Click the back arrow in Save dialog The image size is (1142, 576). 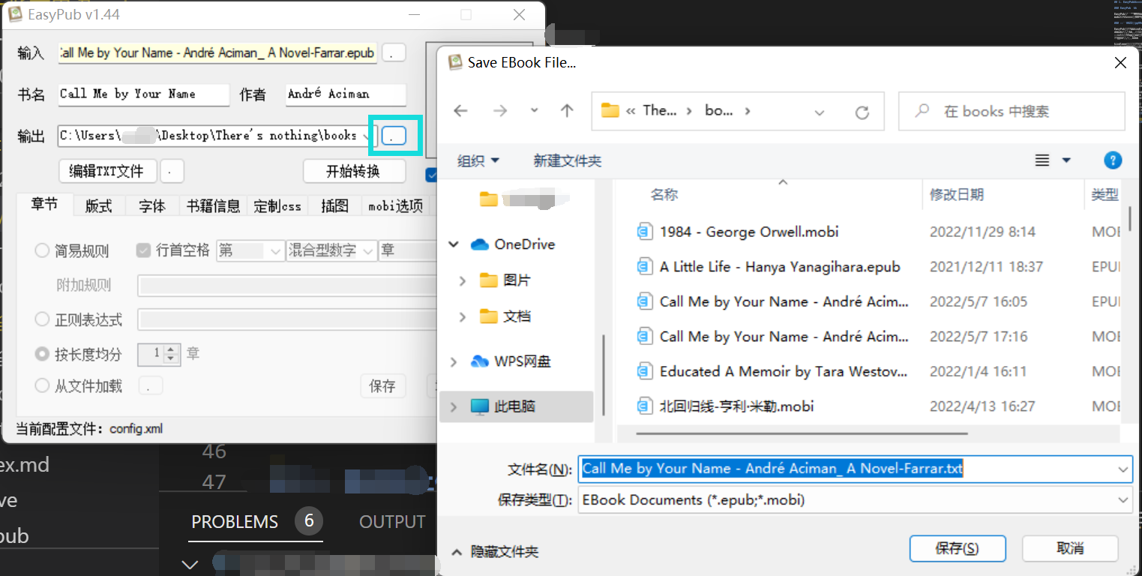point(460,111)
